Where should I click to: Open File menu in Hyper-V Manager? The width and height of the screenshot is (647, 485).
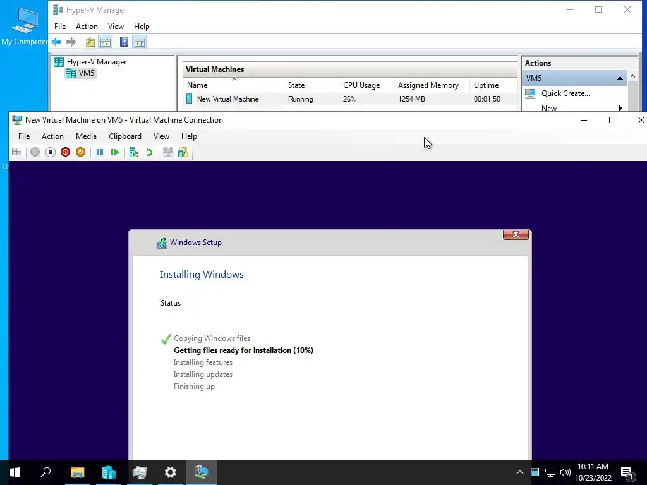pyautogui.click(x=60, y=27)
